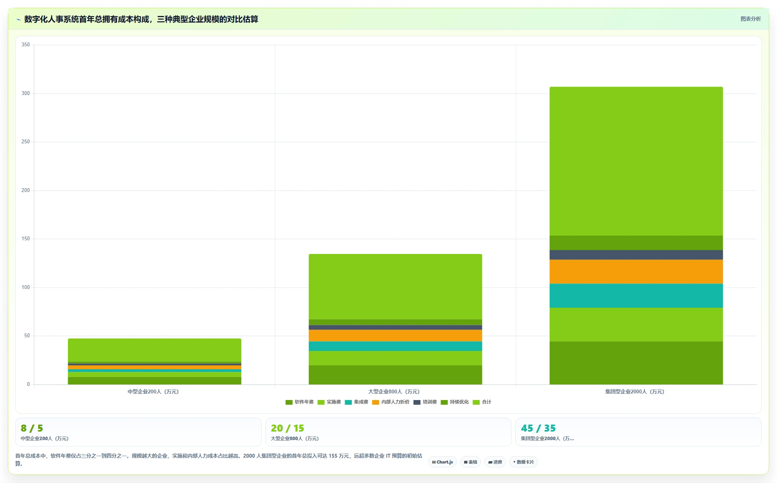The image size is (777, 483).
Task: Click the 8 / 5 中型企业 data card
Action: pos(138,432)
